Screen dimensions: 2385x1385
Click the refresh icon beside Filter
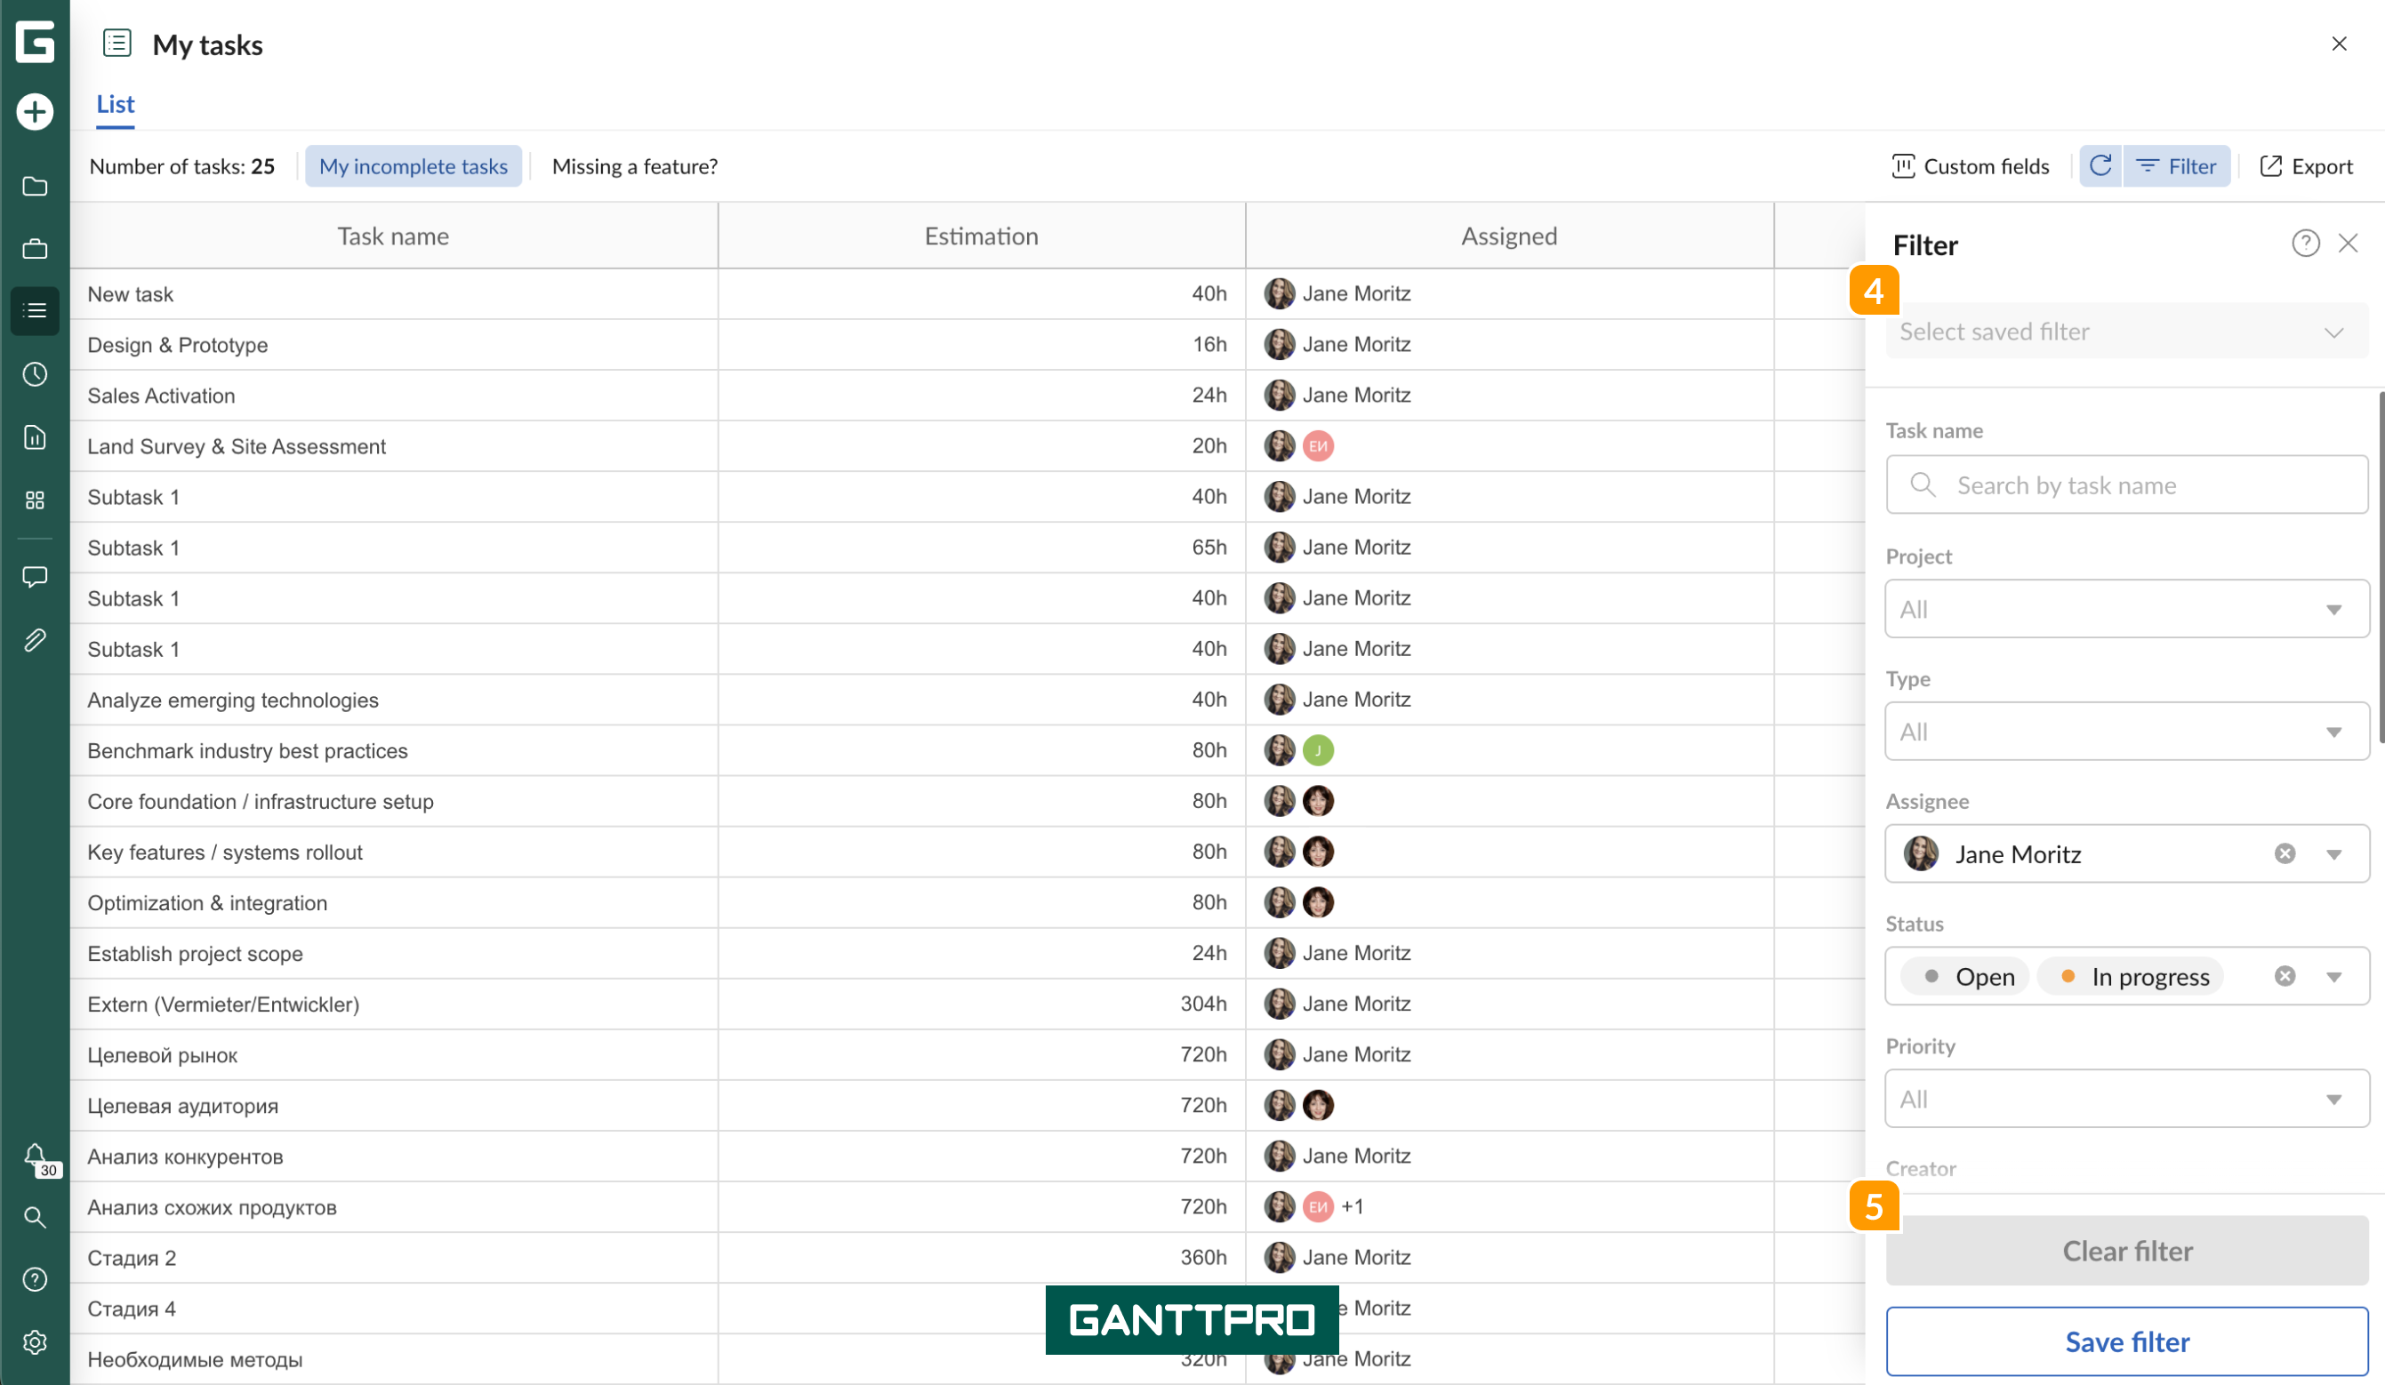pyautogui.click(x=2101, y=166)
